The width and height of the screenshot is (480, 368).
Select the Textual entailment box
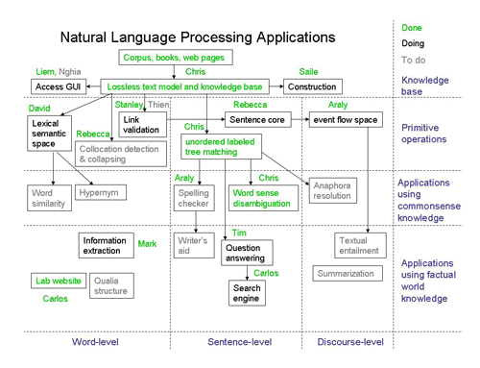click(x=360, y=245)
